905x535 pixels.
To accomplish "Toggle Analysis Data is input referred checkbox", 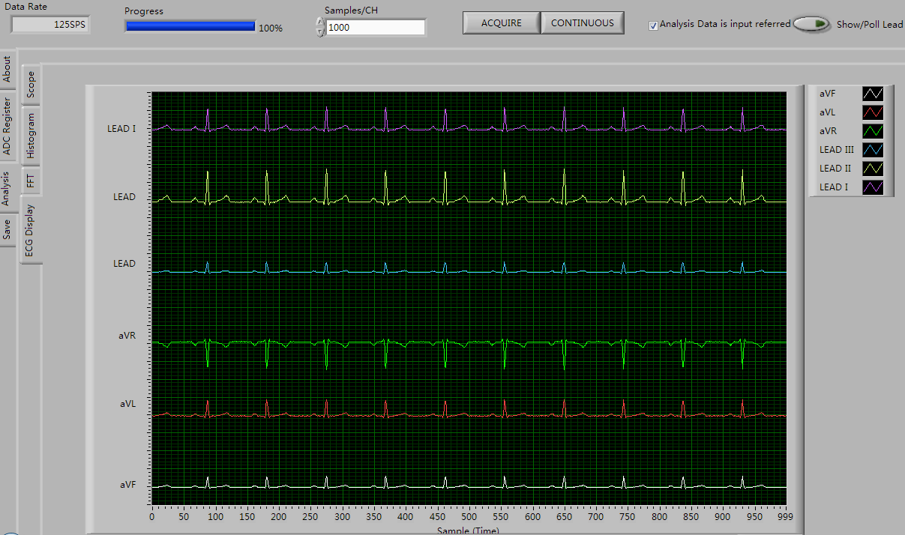I will tap(654, 25).
